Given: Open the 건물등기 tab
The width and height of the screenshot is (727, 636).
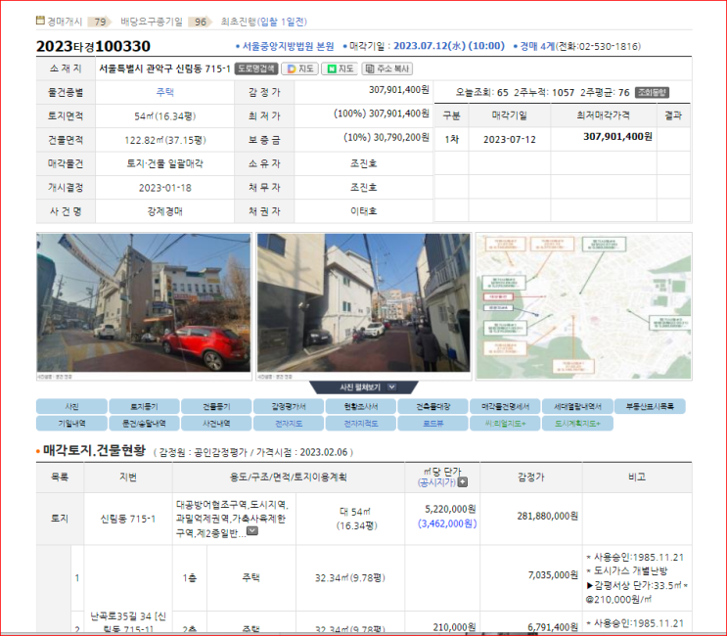Looking at the screenshot, I should coord(216,406).
